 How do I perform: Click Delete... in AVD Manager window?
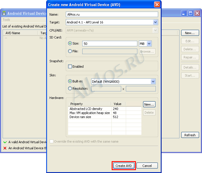coord(190,49)
